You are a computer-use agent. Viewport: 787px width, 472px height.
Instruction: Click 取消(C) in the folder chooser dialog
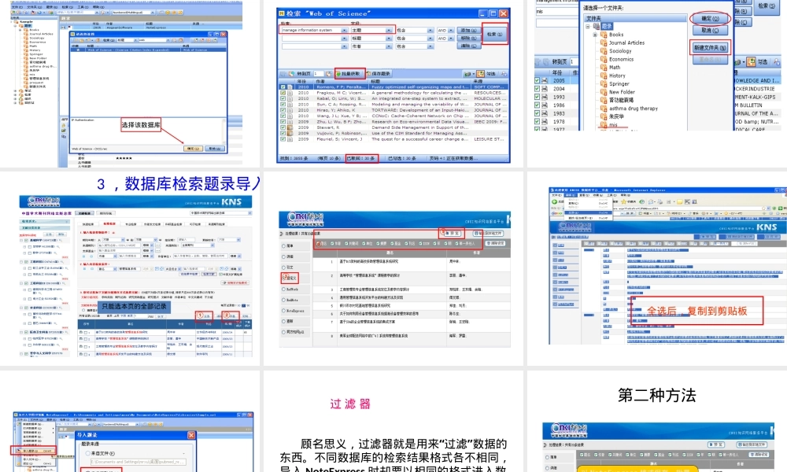(709, 31)
